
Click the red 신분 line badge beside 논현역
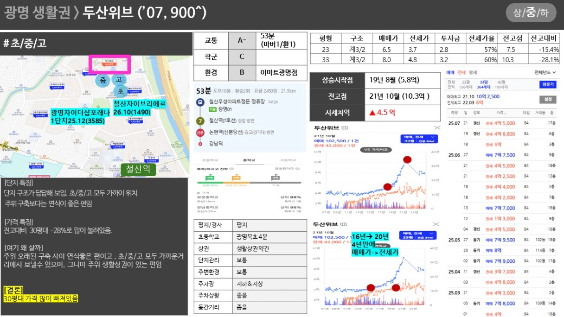coord(200,132)
